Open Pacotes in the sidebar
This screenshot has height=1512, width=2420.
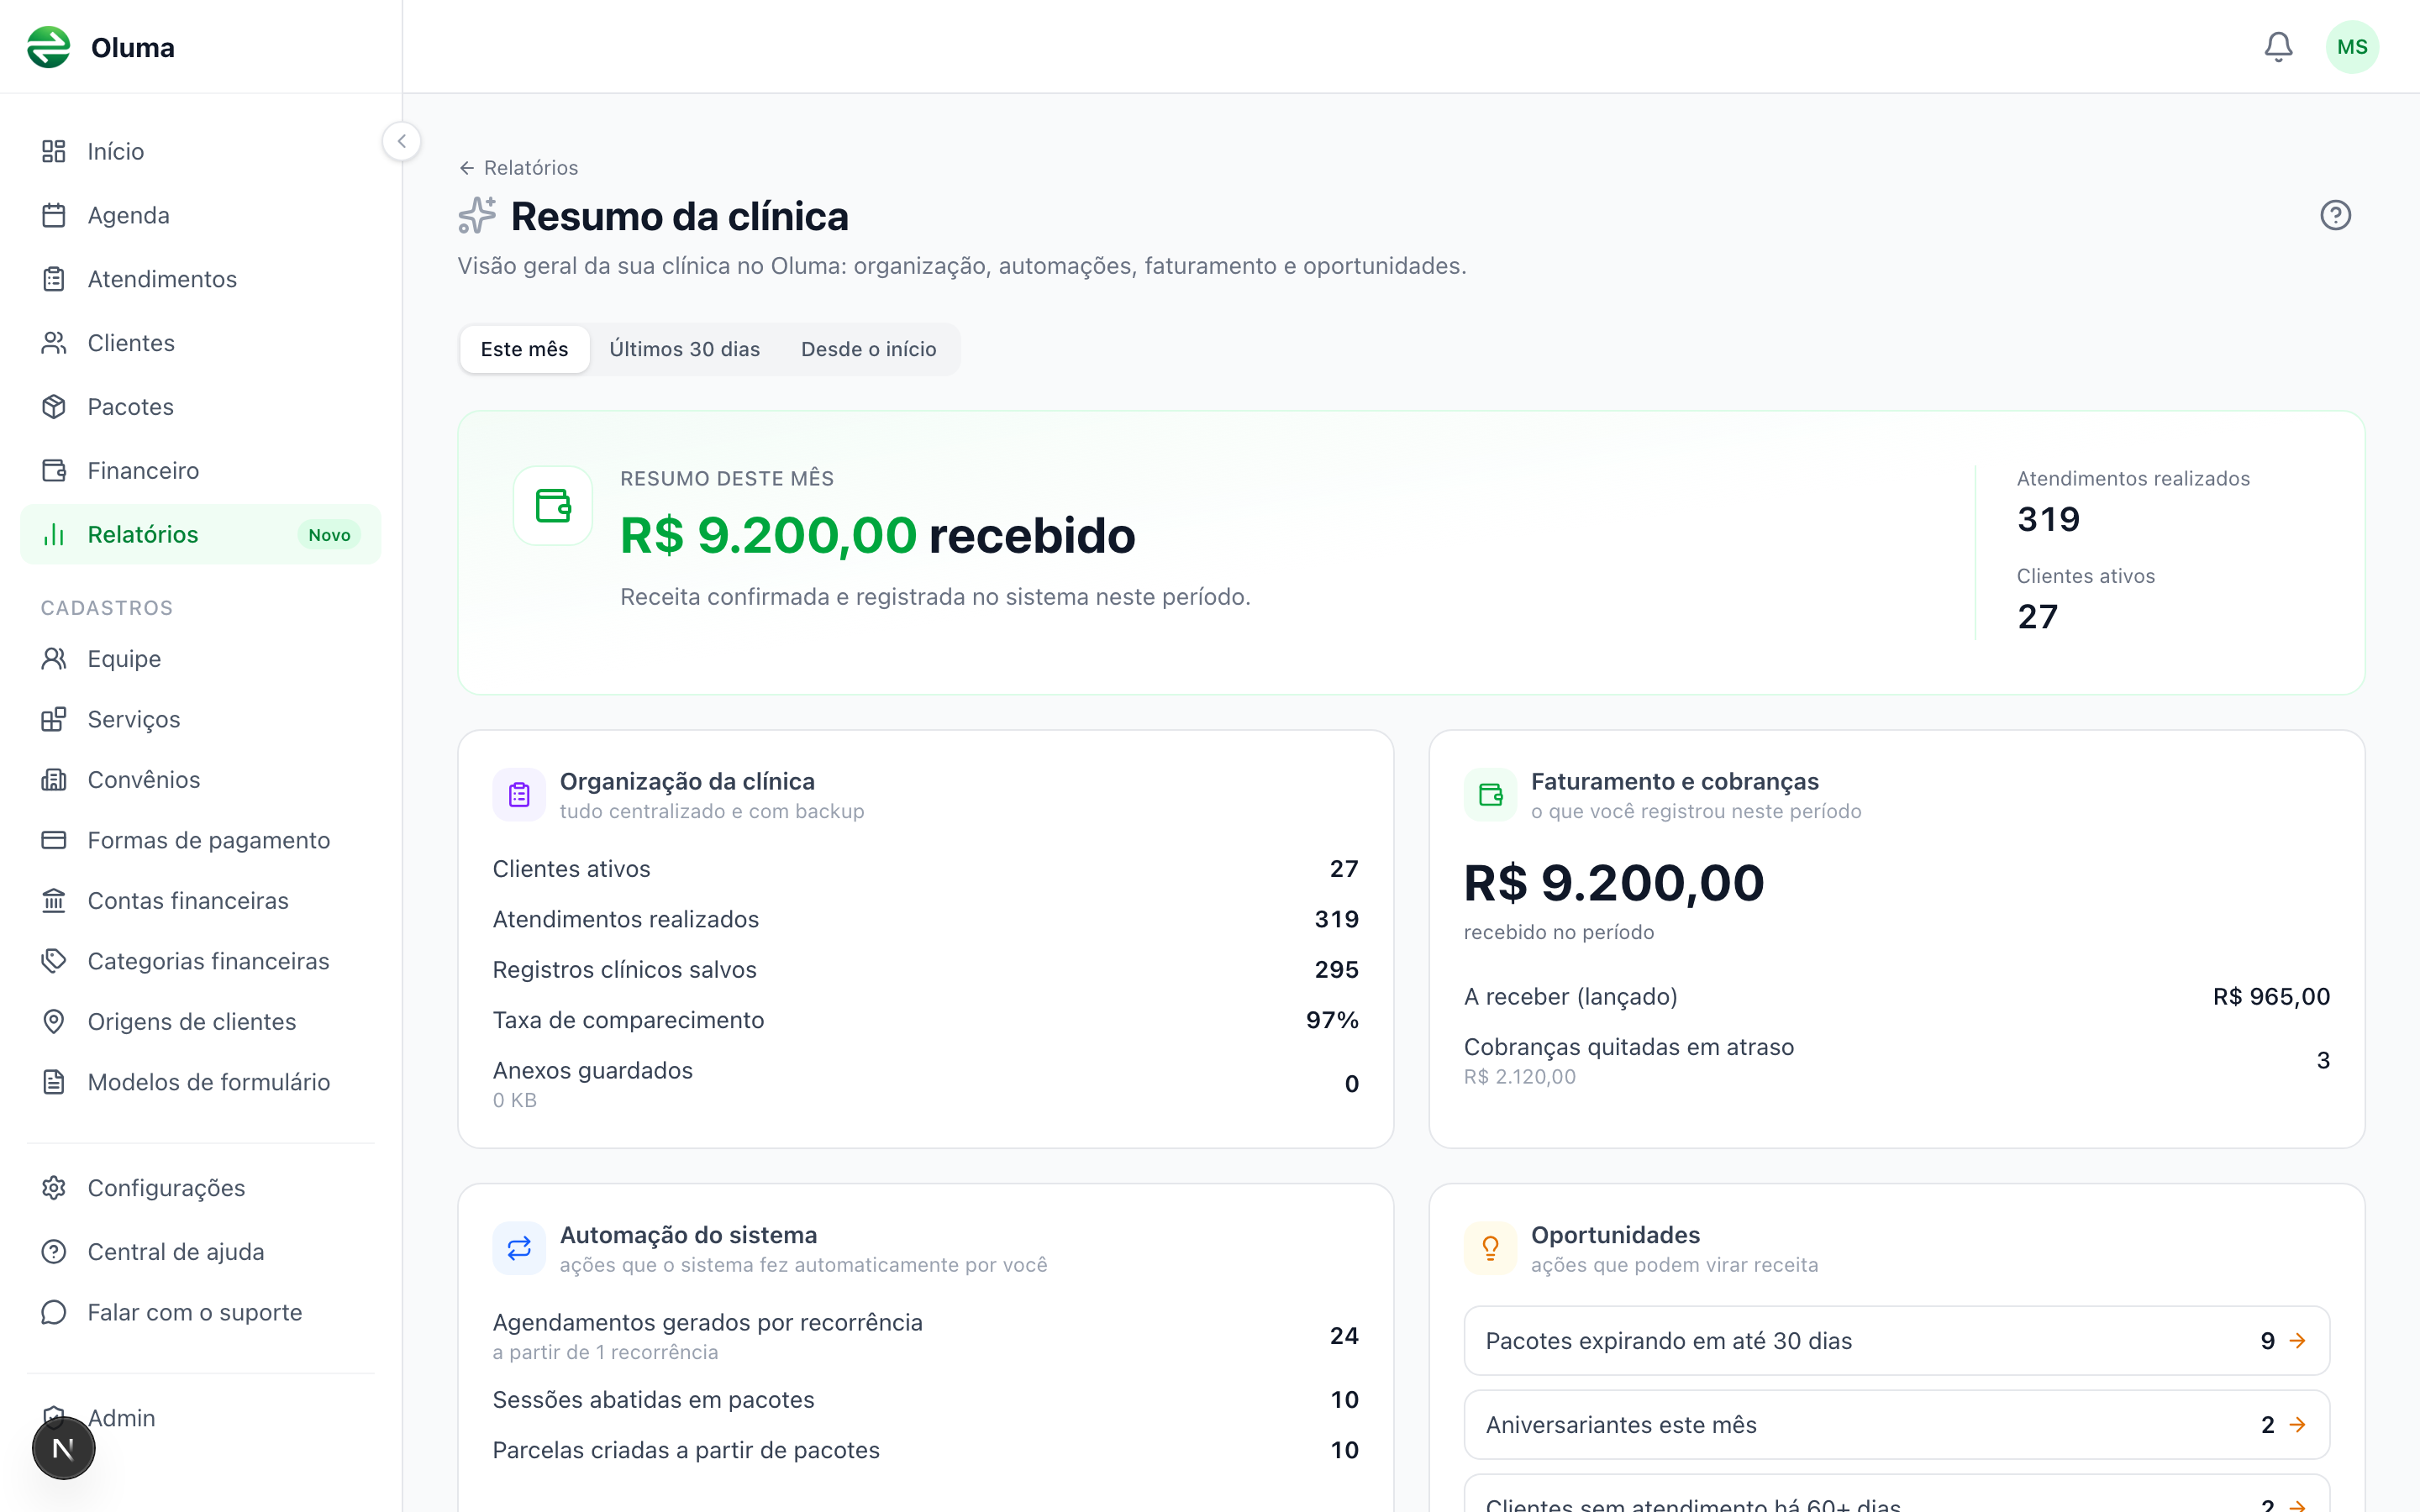(200, 407)
